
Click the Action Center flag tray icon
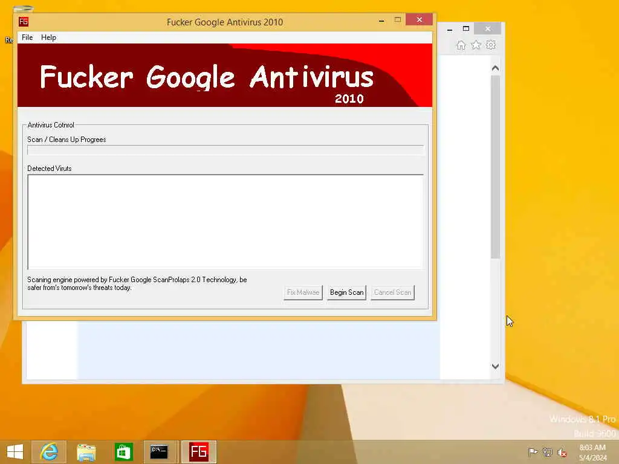pos(533,452)
